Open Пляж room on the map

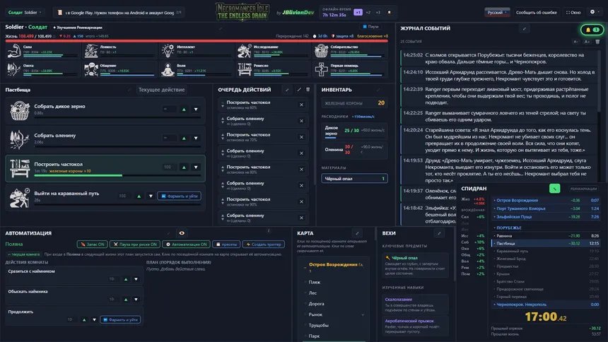[x=315, y=282]
